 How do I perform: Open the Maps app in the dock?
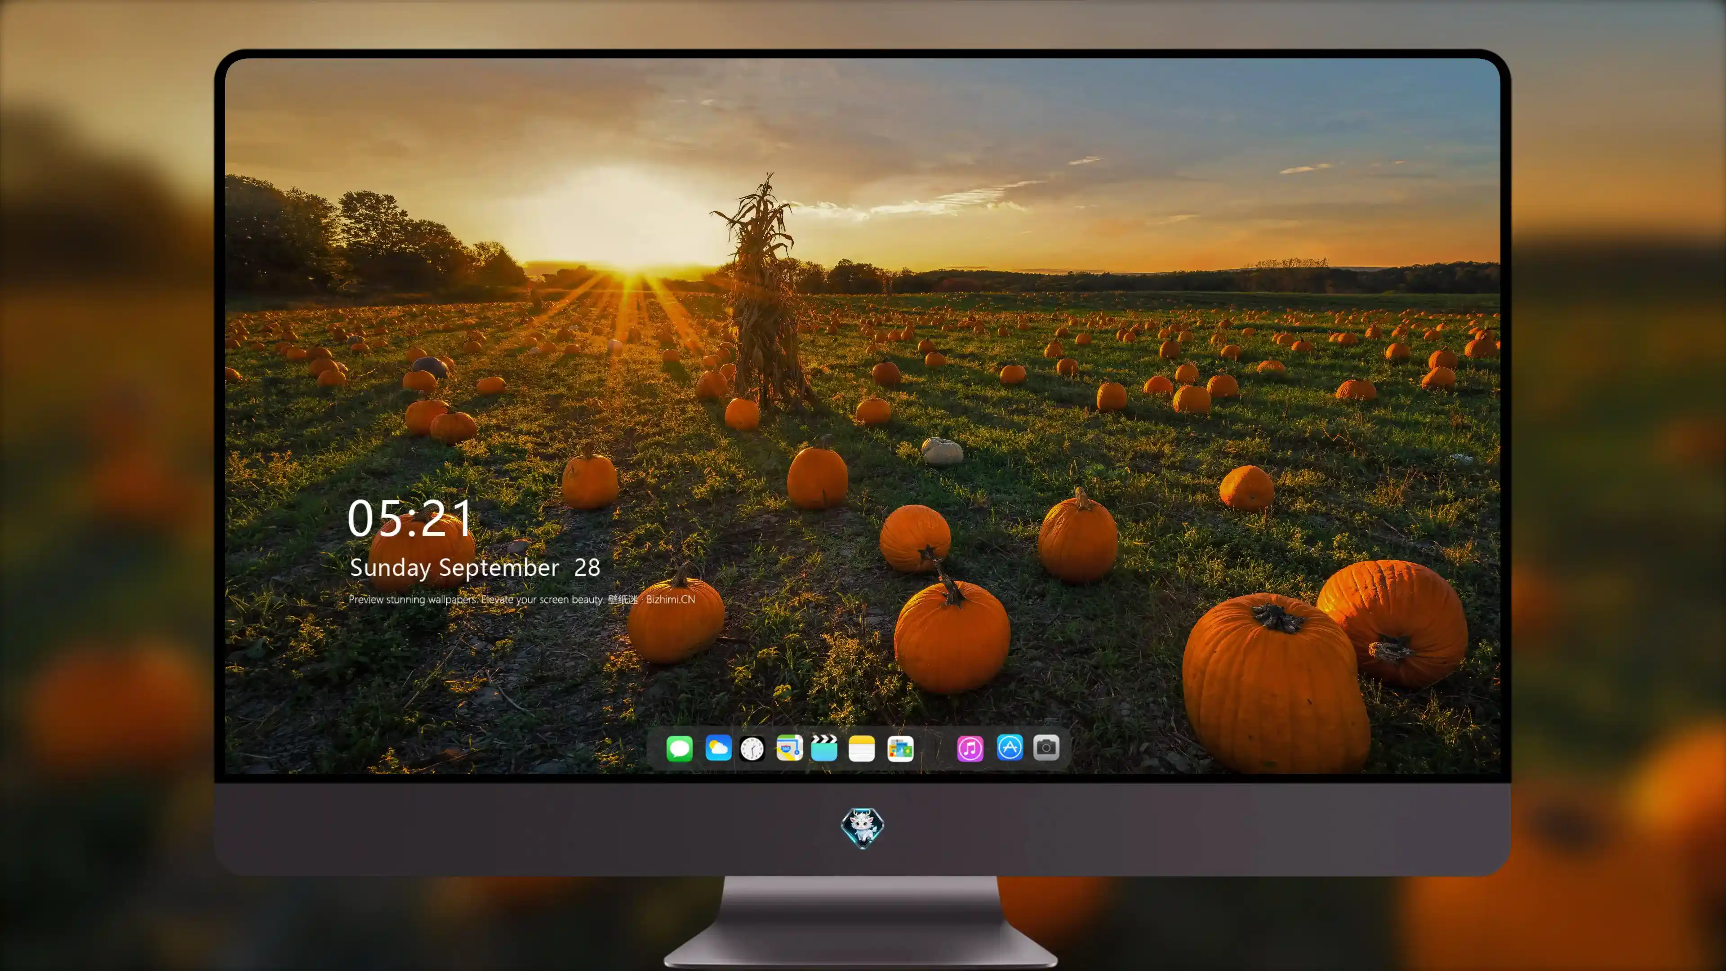pyautogui.click(x=789, y=748)
